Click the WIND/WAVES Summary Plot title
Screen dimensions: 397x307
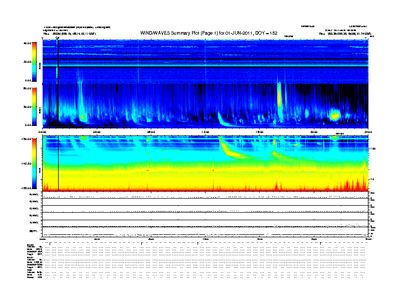point(209,33)
